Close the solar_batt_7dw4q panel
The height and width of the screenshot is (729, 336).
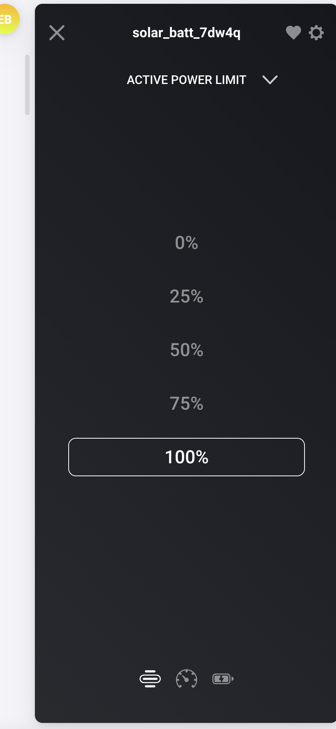(x=57, y=33)
